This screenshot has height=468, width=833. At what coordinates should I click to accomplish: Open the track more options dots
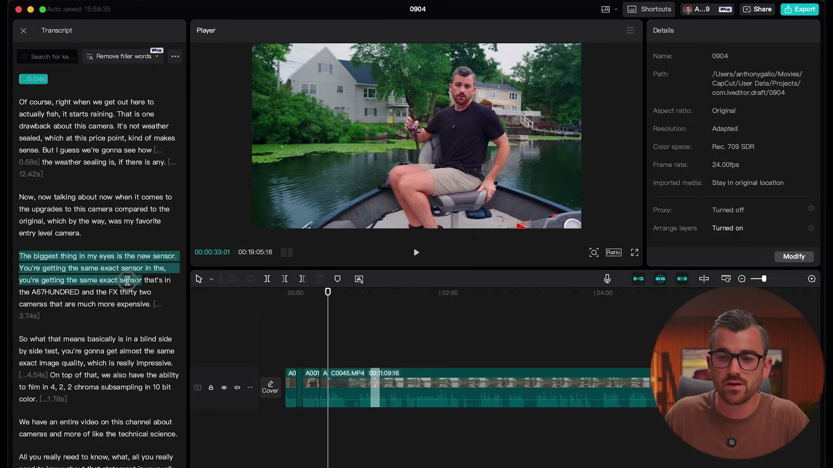pos(250,387)
